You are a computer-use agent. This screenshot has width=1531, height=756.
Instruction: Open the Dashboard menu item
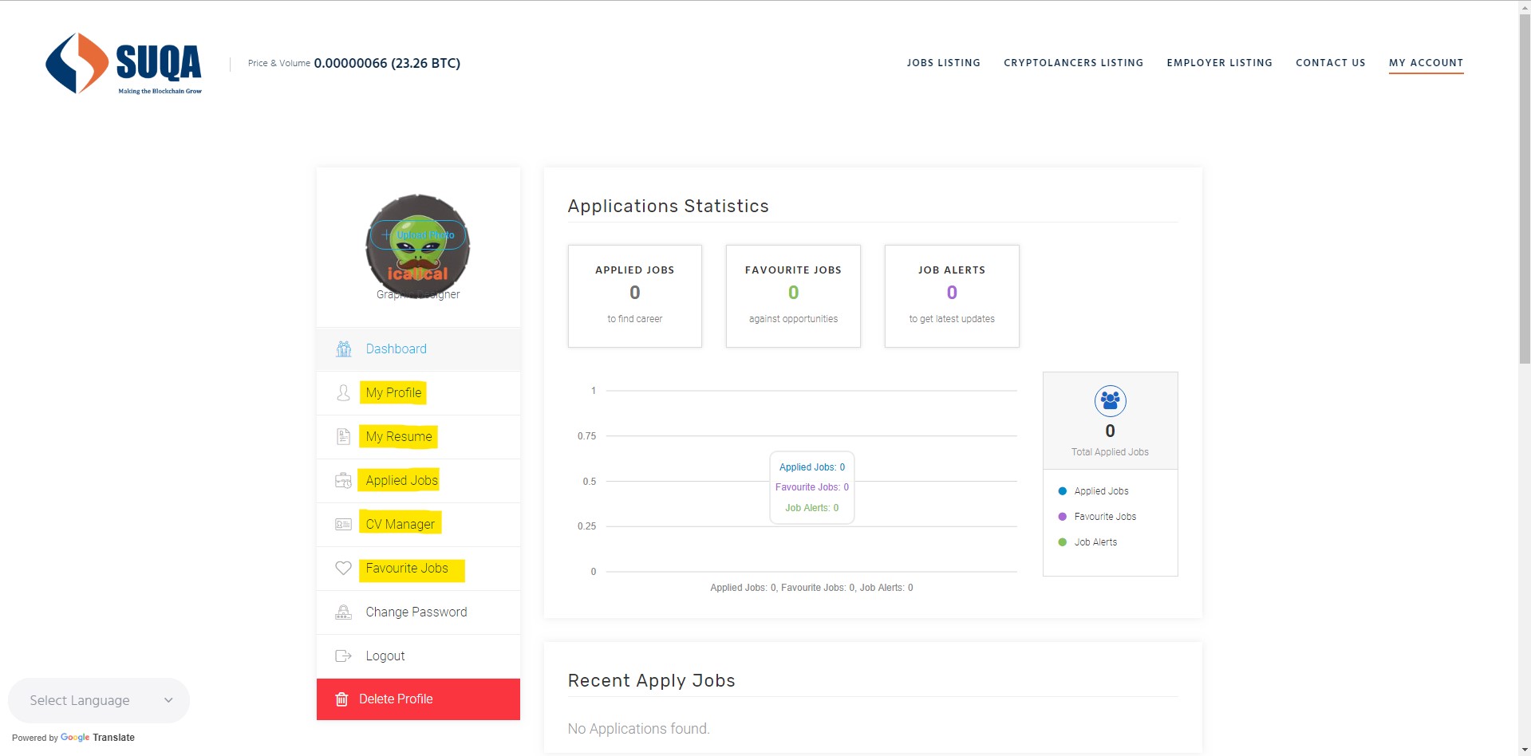tap(418, 348)
